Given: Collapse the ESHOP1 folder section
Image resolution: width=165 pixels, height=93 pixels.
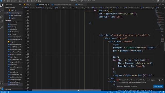Looking at the screenshot, I should click(9, 20).
